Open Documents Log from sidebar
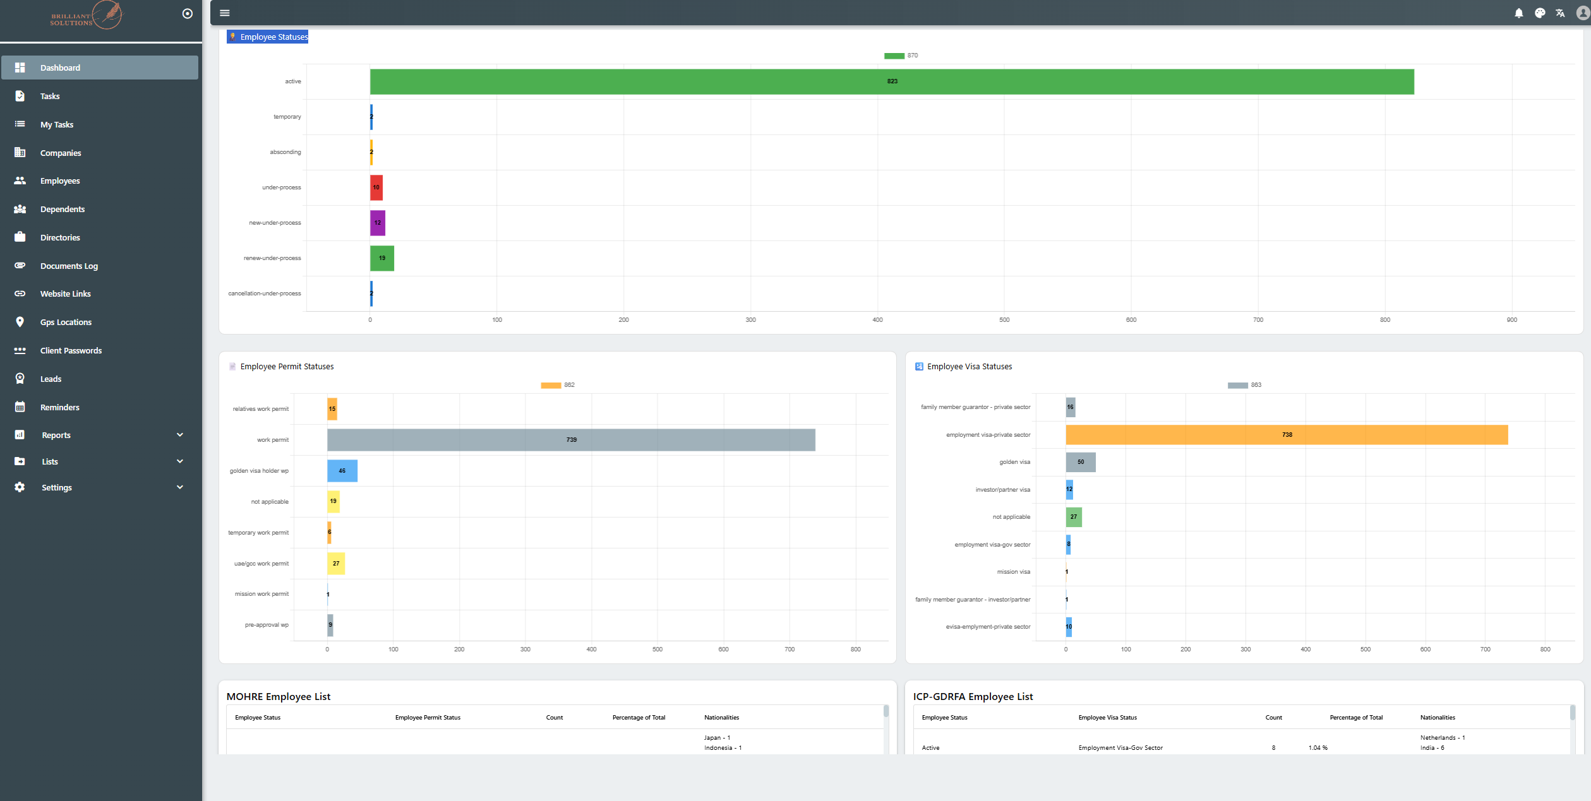This screenshot has height=801, width=1591. pyautogui.click(x=69, y=266)
